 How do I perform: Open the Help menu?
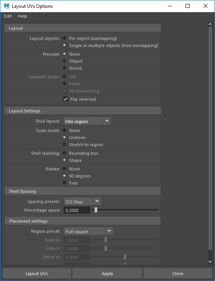tap(22, 16)
